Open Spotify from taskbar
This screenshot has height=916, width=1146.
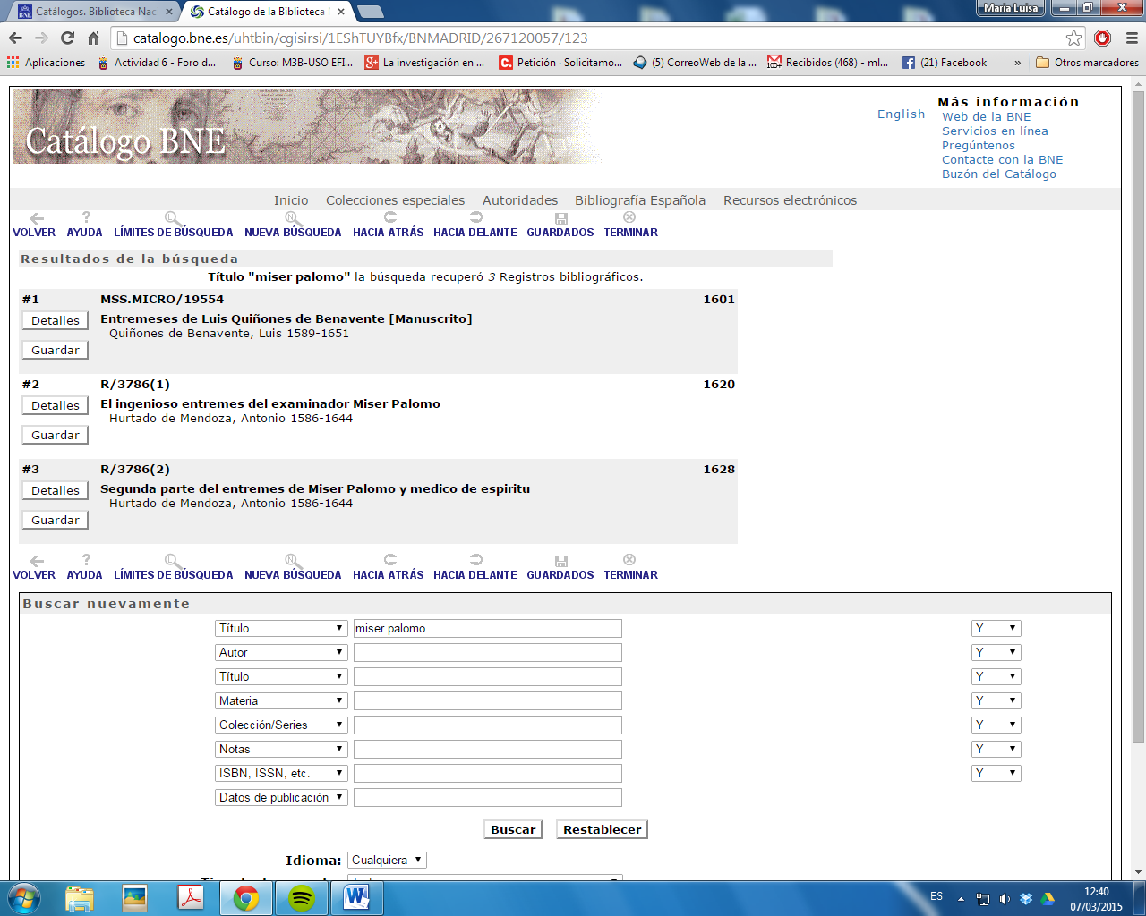(x=302, y=898)
